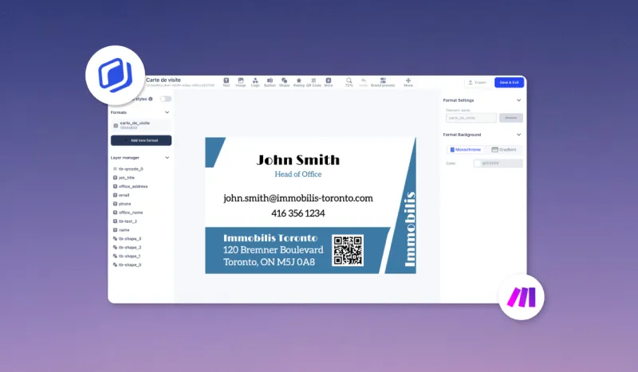Select the office_name layer
Image resolution: width=638 pixels, height=372 pixels.
(x=131, y=213)
